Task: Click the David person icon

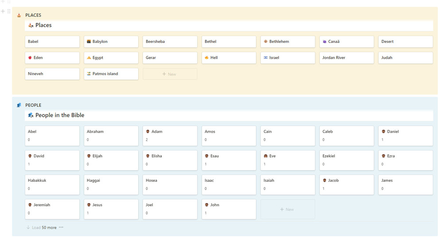Action: (x=30, y=156)
